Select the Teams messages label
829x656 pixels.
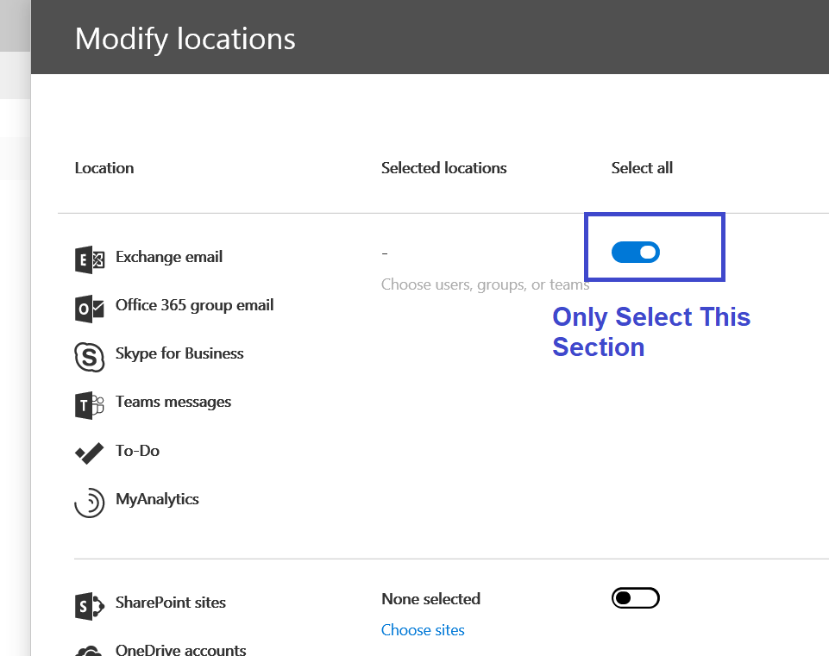click(x=173, y=402)
